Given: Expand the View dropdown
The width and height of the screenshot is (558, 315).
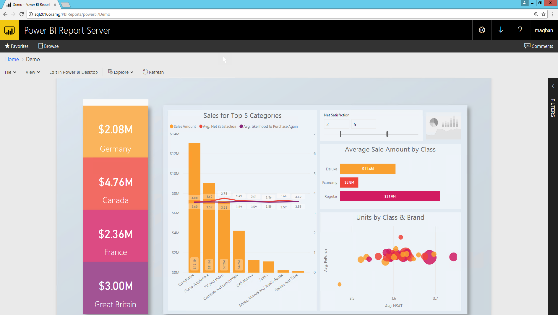Looking at the screenshot, I should [32, 72].
